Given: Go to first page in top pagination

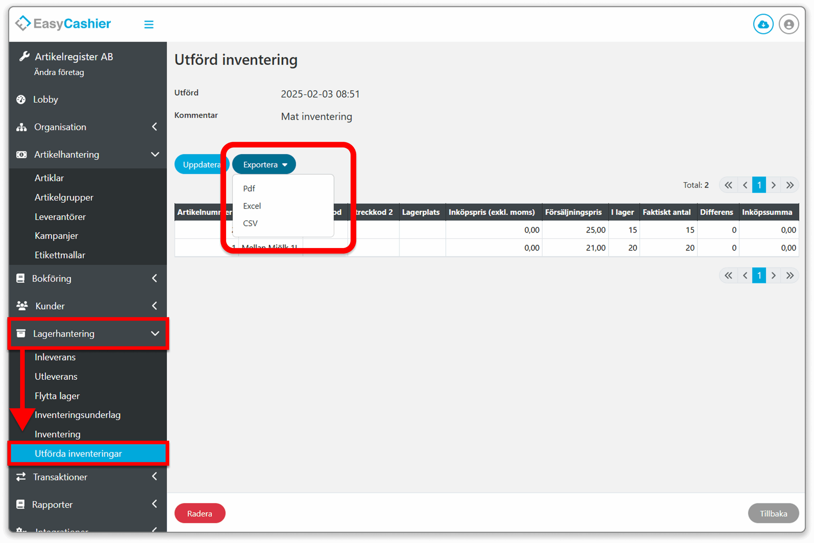Looking at the screenshot, I should click(728, 185).
